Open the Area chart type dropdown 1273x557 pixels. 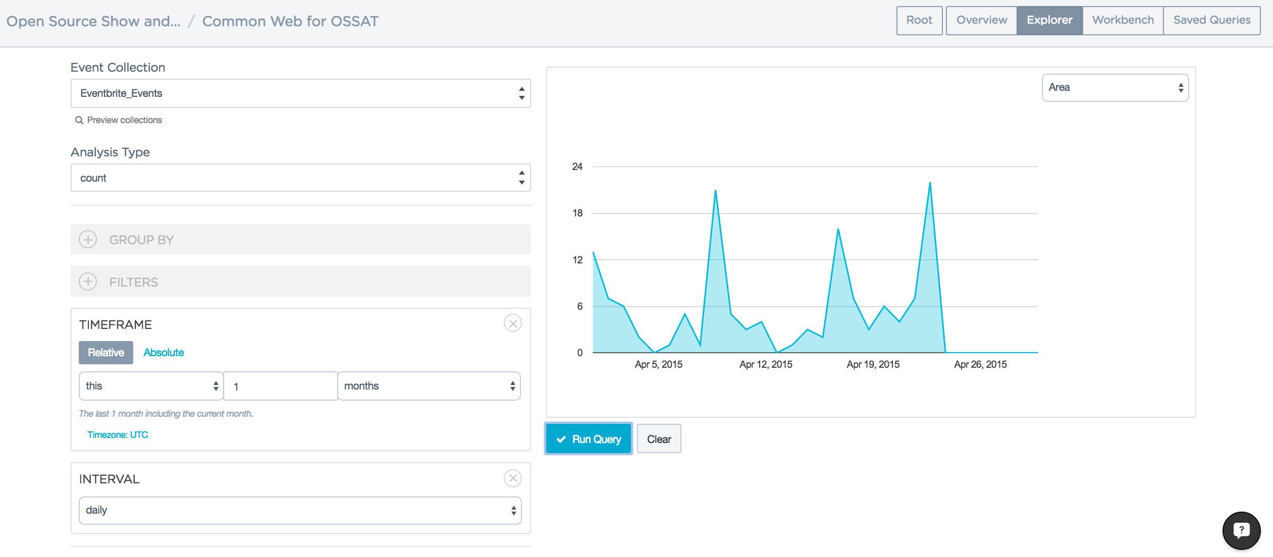pos(1115,88)
